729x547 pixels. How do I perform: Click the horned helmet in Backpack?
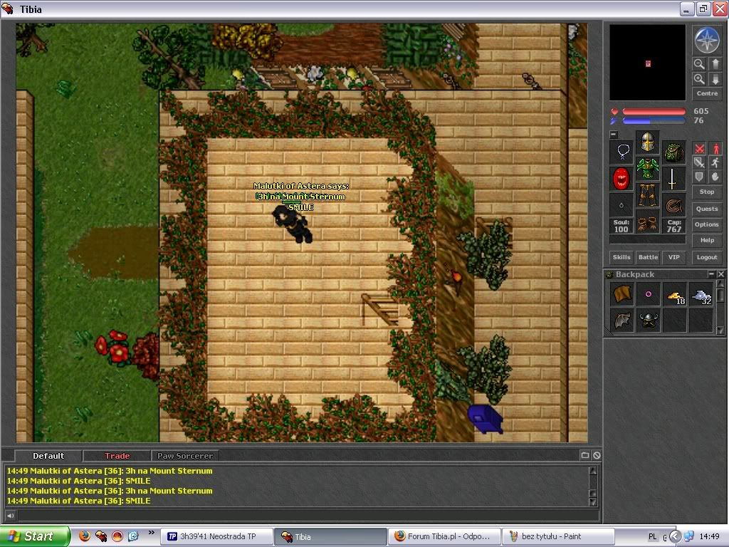tap(649, 321)
